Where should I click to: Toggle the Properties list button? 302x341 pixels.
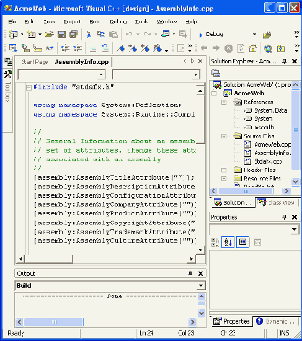point(242,242)
